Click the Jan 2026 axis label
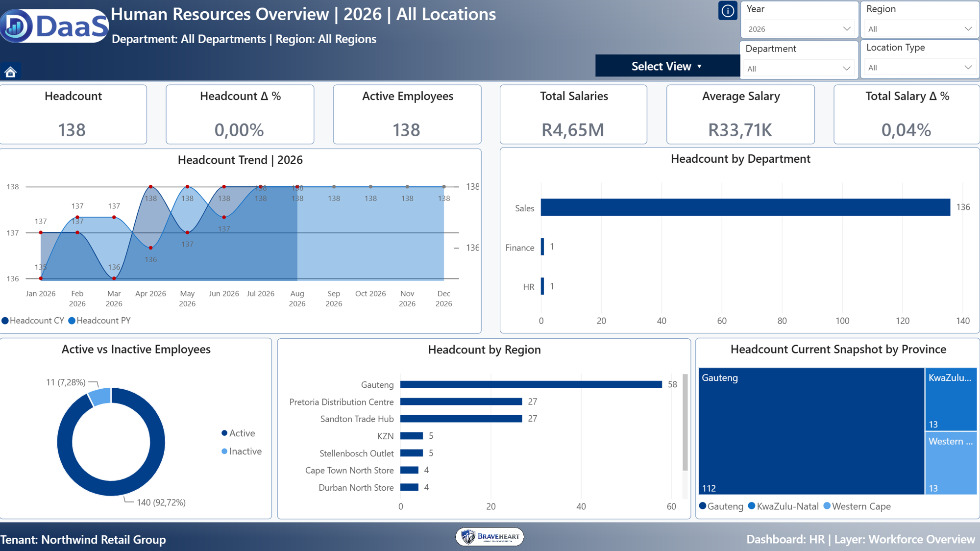Image resolution: width=980 pixels, height=551 pixels. click(41, 294)
